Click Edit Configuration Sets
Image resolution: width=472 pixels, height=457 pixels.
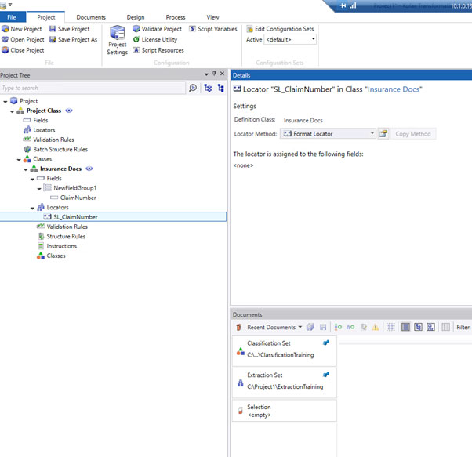pos(280,29)
